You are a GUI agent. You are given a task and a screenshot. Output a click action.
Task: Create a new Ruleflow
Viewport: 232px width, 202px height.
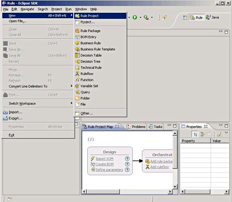(x=100, y=74)
